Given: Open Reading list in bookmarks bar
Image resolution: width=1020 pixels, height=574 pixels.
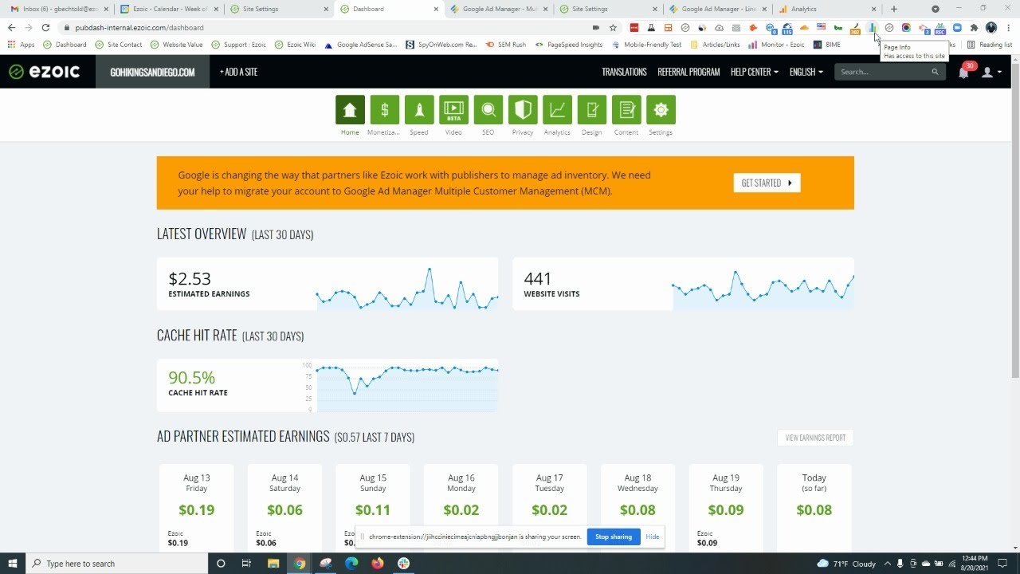Looking at the screenshot, I should (x=989, y=45).
